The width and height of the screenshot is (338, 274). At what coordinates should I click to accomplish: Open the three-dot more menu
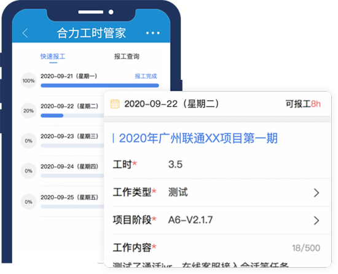click(152, 33)
